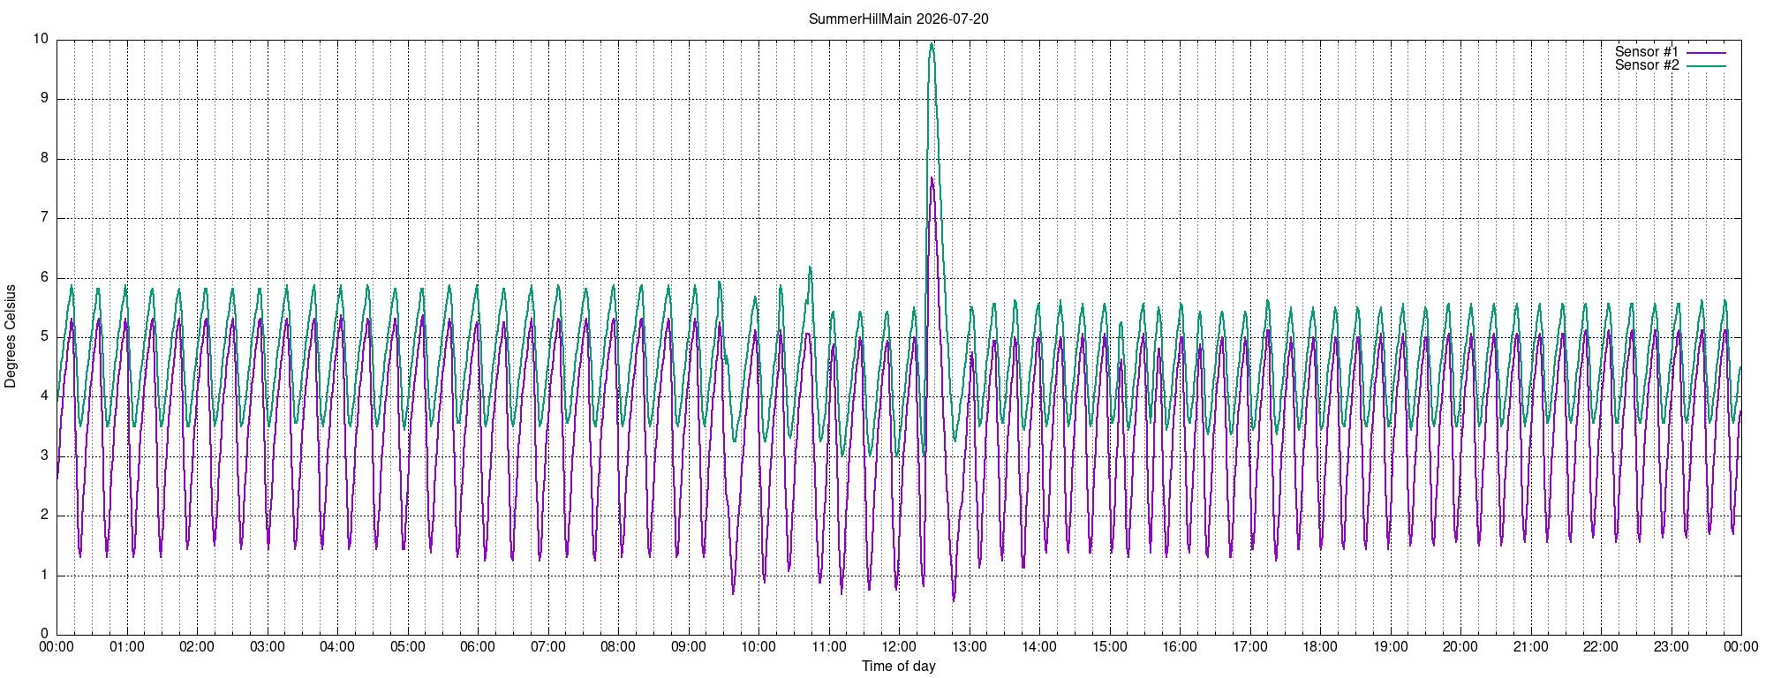The image size is (1766, 678).
Task: Click the 18:00 x-axis tick label
Action: [x=1320, y=646]
